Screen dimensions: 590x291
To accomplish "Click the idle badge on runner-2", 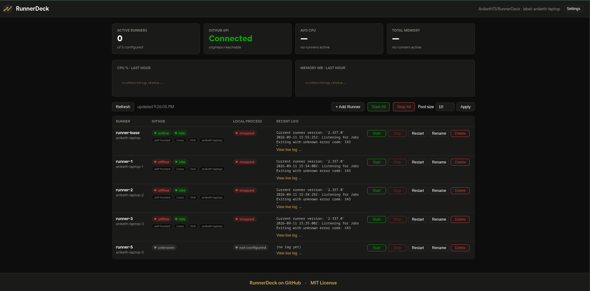I will (x=180, y=190).
